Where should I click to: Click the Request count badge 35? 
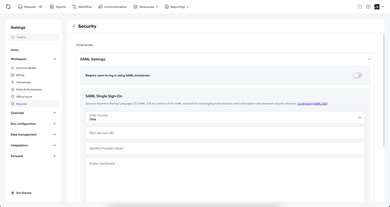[x=41, y=7]
